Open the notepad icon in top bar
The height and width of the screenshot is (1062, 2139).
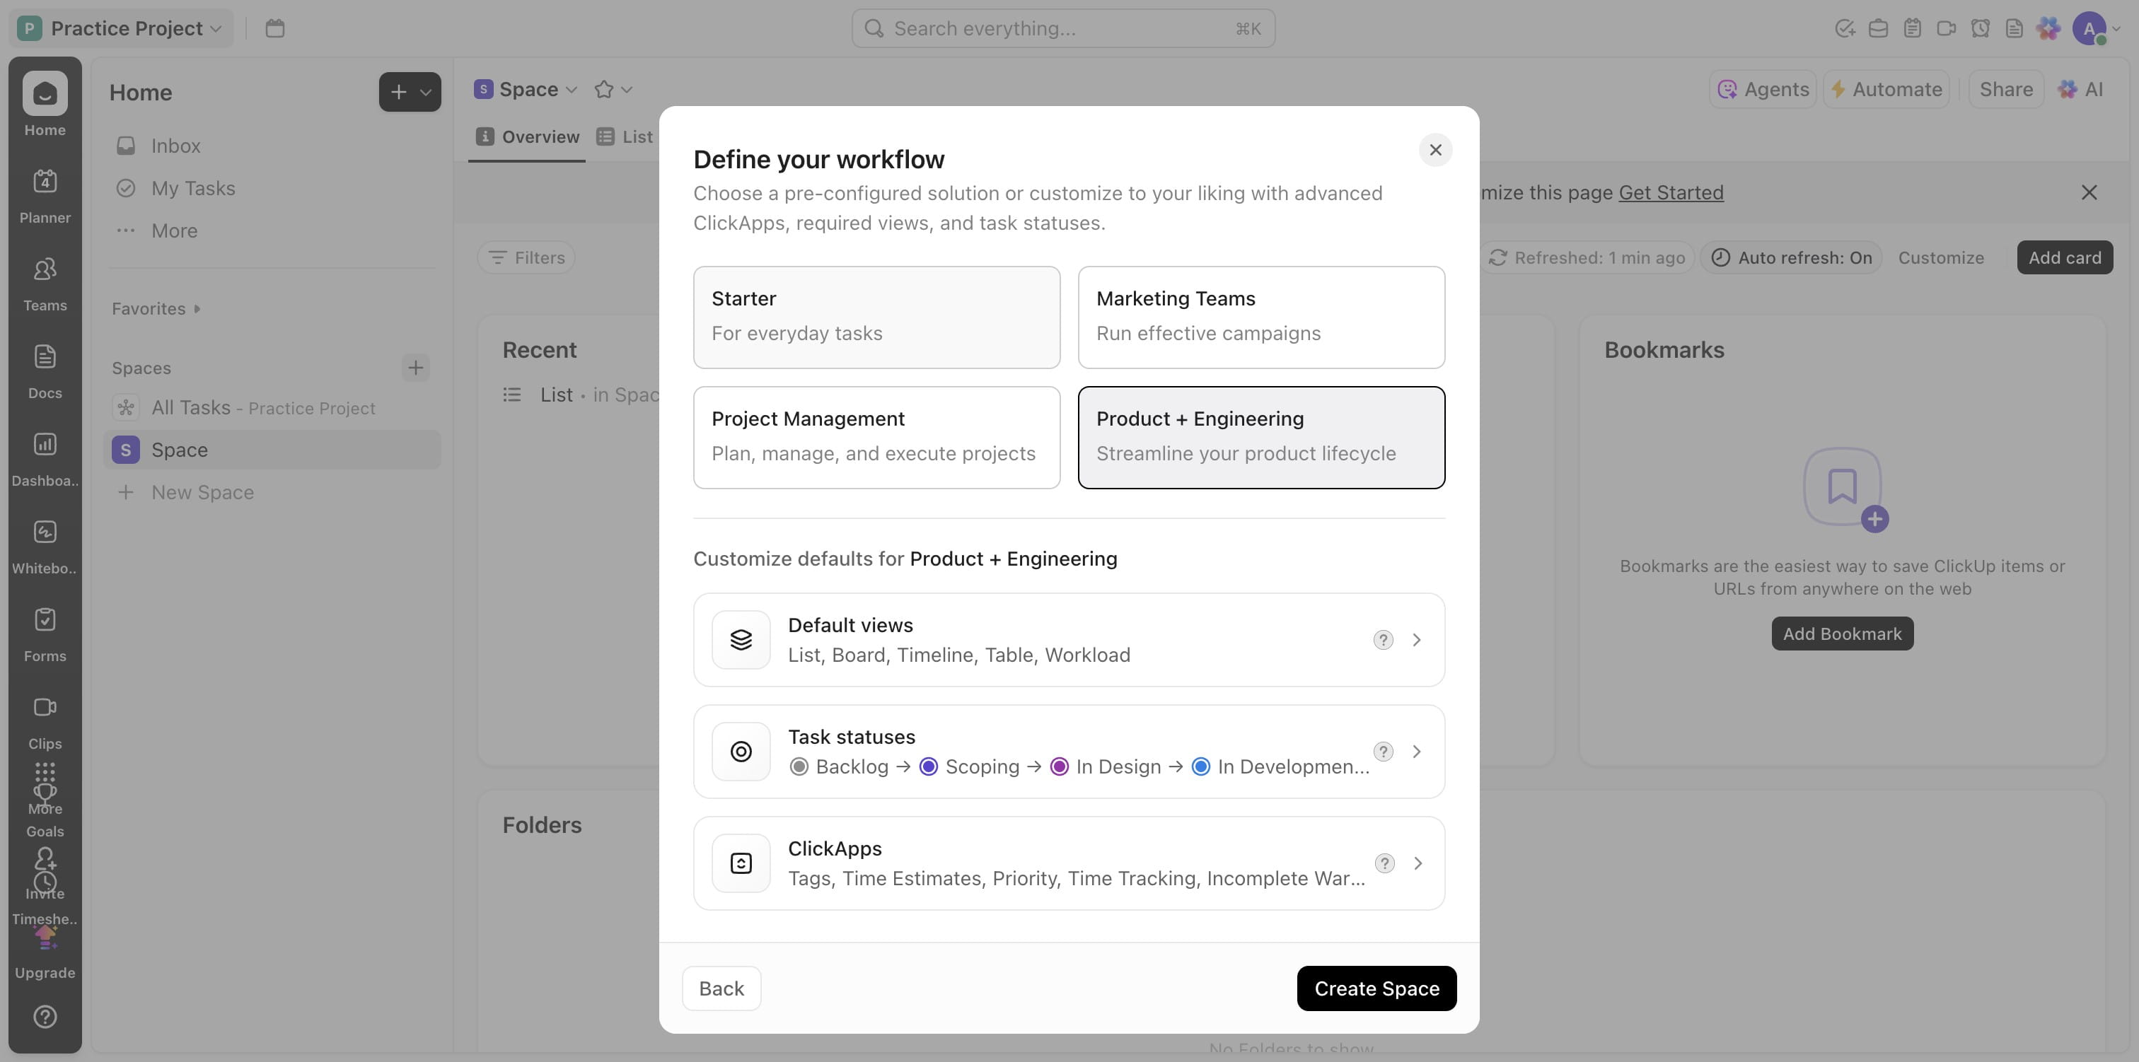(x=1913, y=28)
